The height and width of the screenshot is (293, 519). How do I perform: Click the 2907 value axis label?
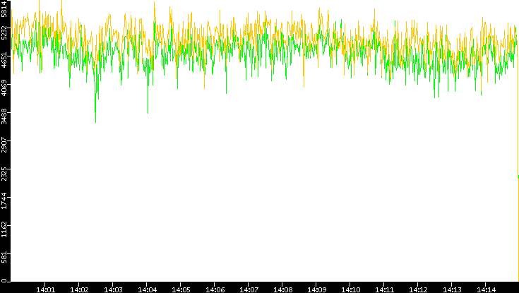pos(4,145)
